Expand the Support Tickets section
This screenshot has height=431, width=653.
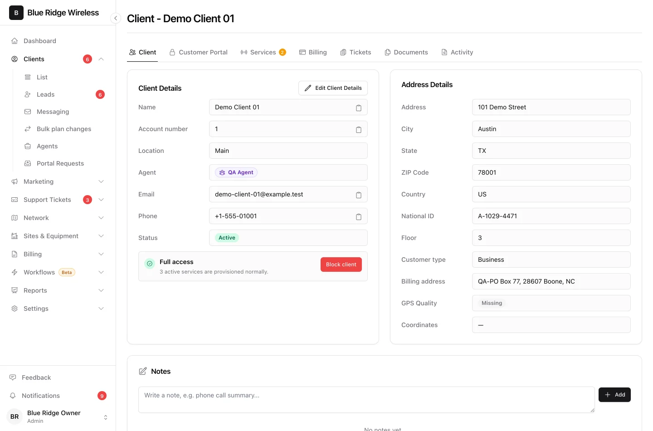click(101, 200)
